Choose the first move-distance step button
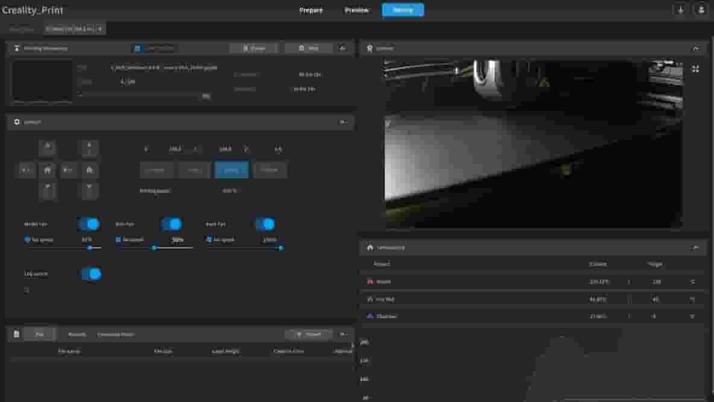This screenshot has width=714, height=402. [x=156, y=170]
